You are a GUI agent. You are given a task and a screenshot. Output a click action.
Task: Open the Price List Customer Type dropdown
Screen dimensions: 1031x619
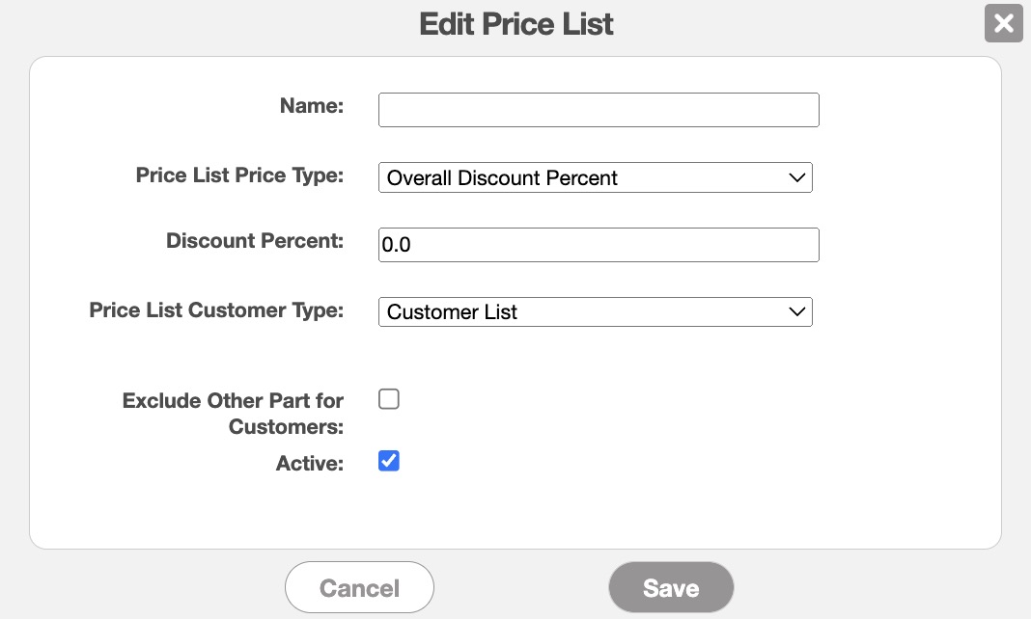click(595, 312)
